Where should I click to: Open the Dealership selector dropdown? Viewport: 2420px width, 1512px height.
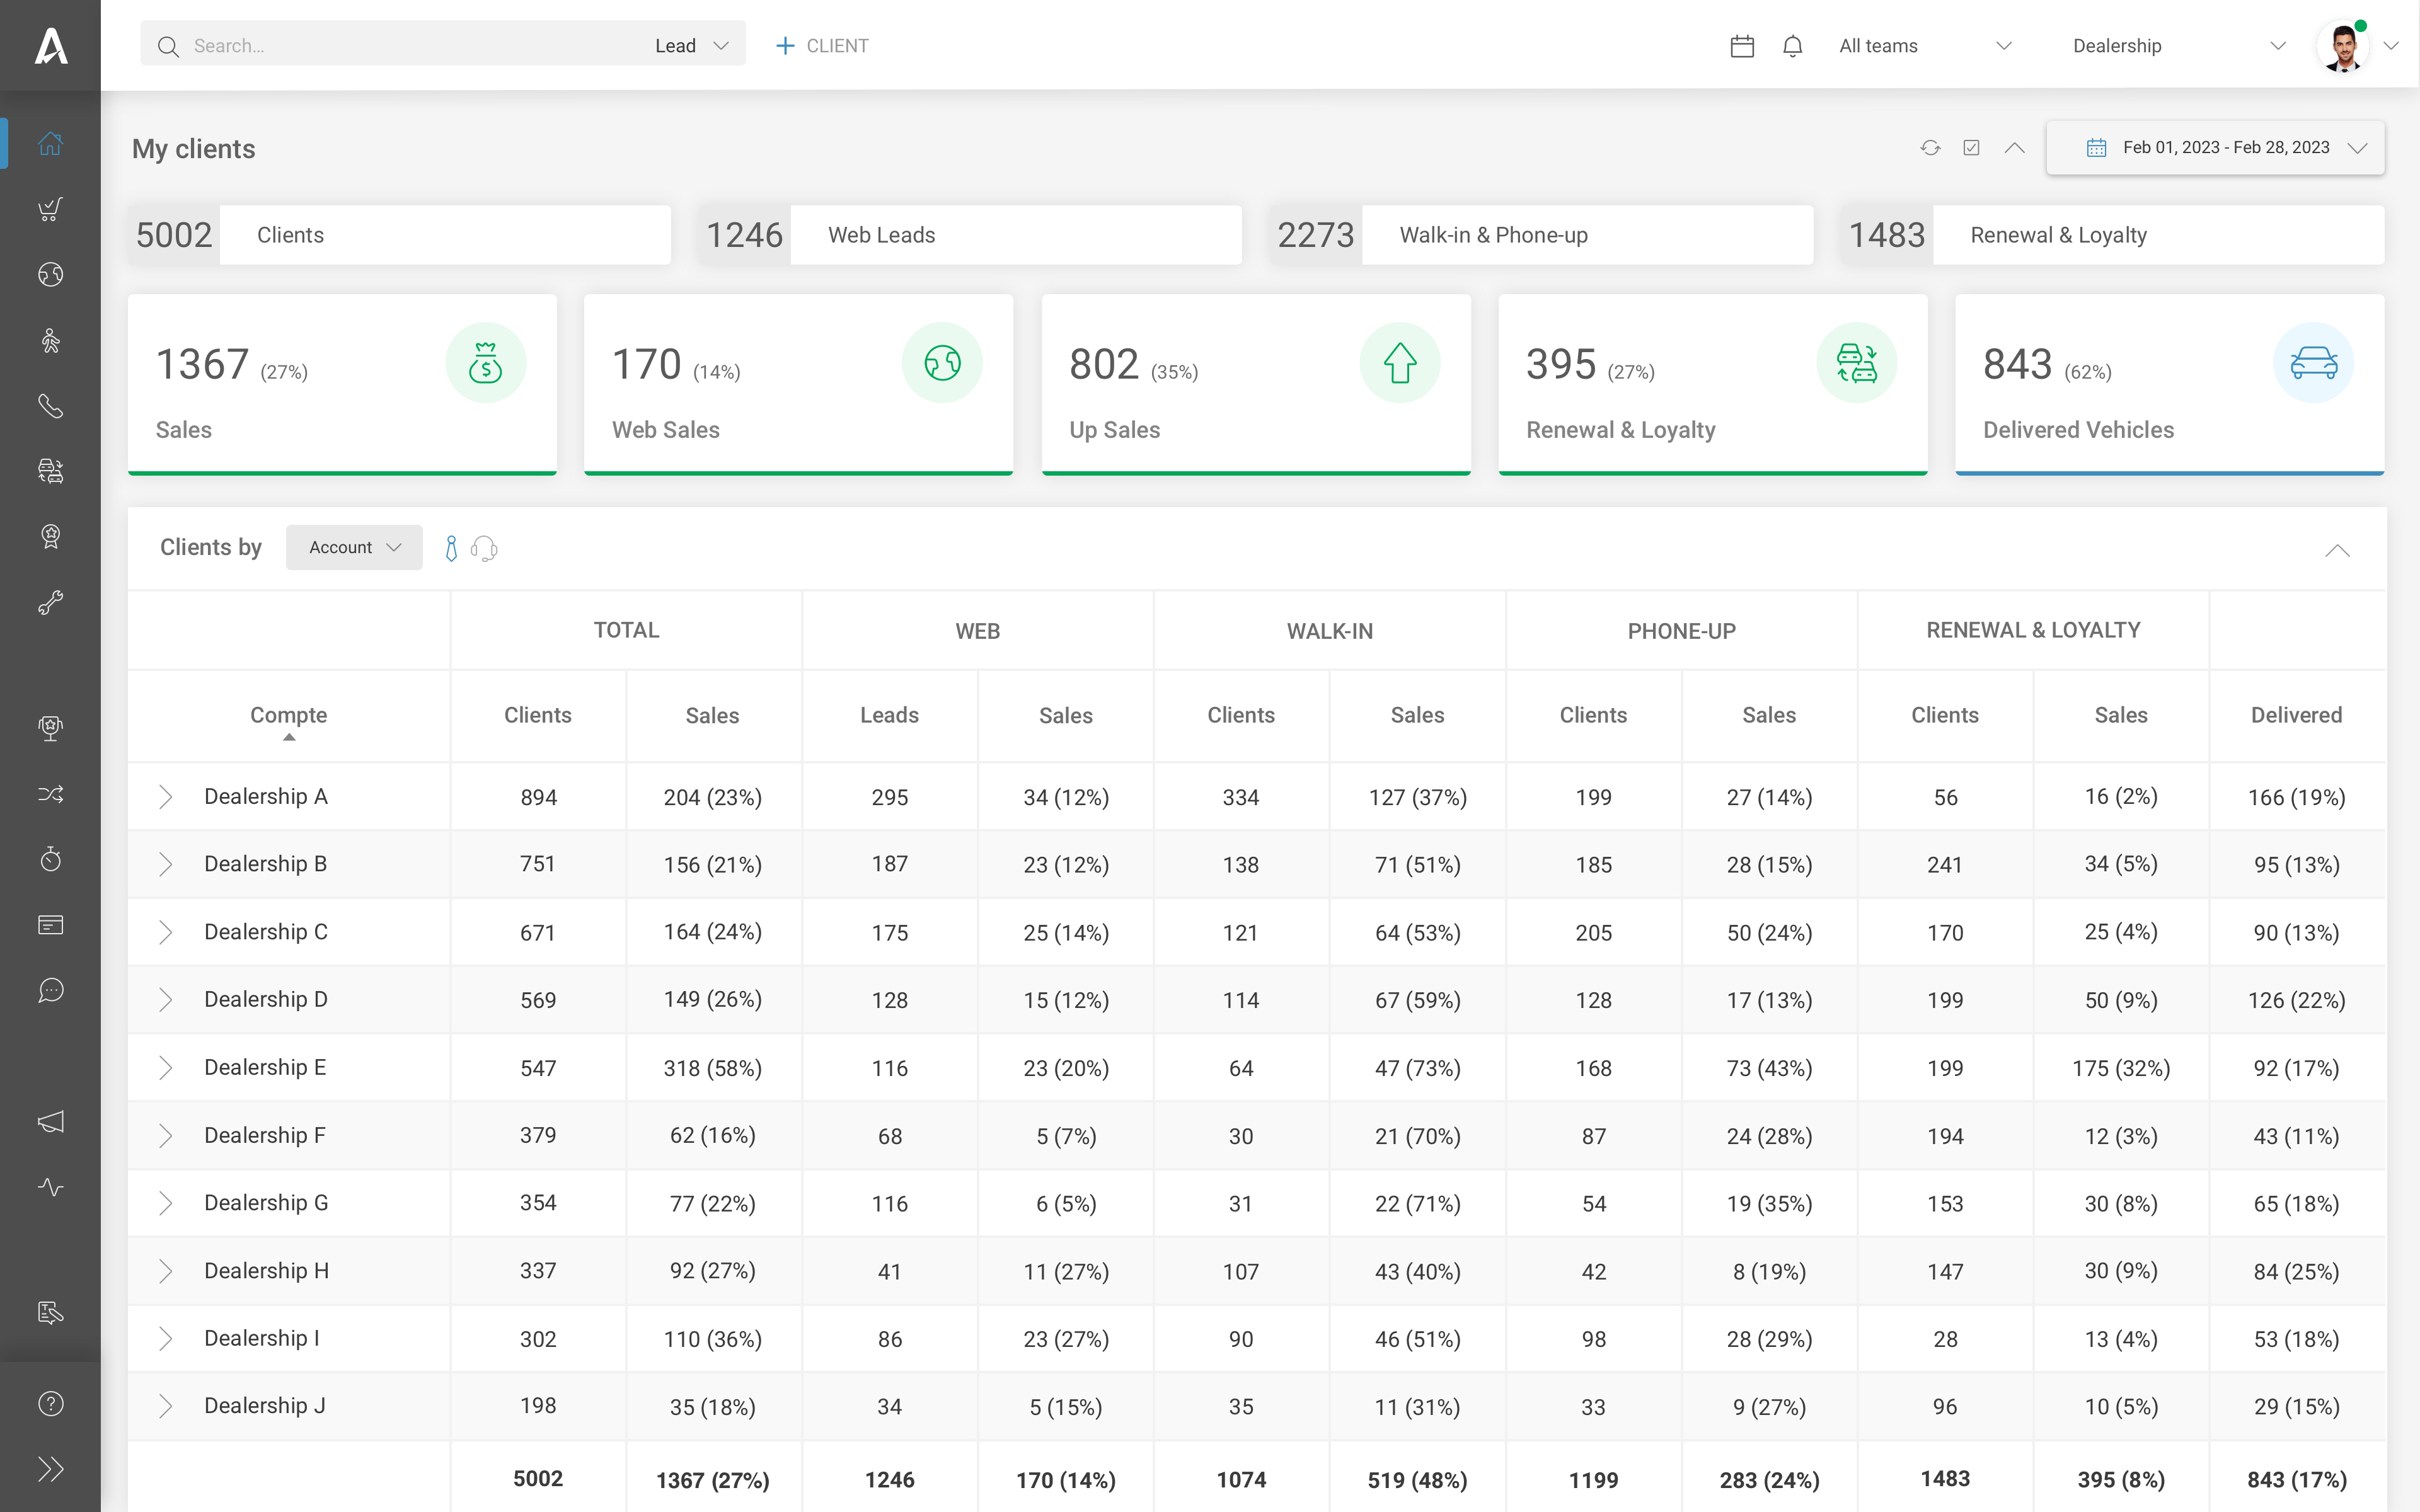click(2179, 46)
